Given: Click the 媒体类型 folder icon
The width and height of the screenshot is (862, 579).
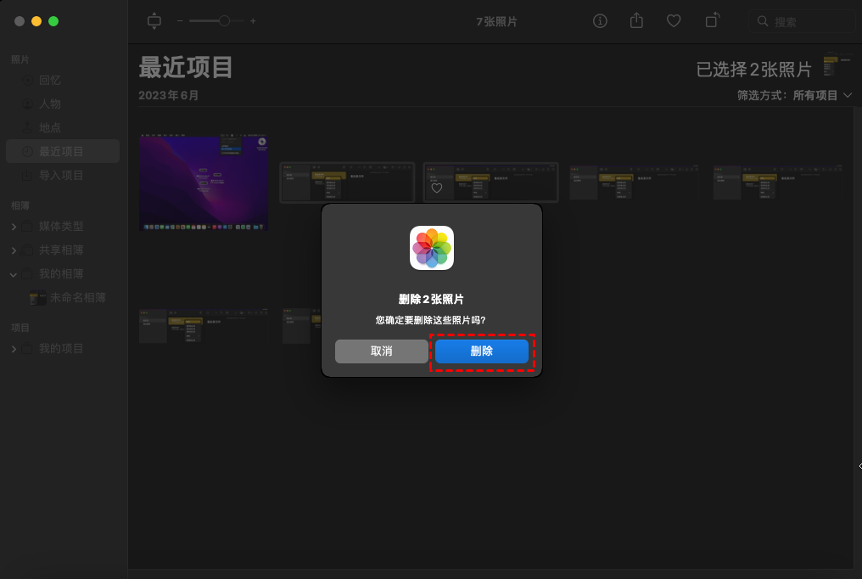Looking at the screenshot, I should (x=27, y=227).
